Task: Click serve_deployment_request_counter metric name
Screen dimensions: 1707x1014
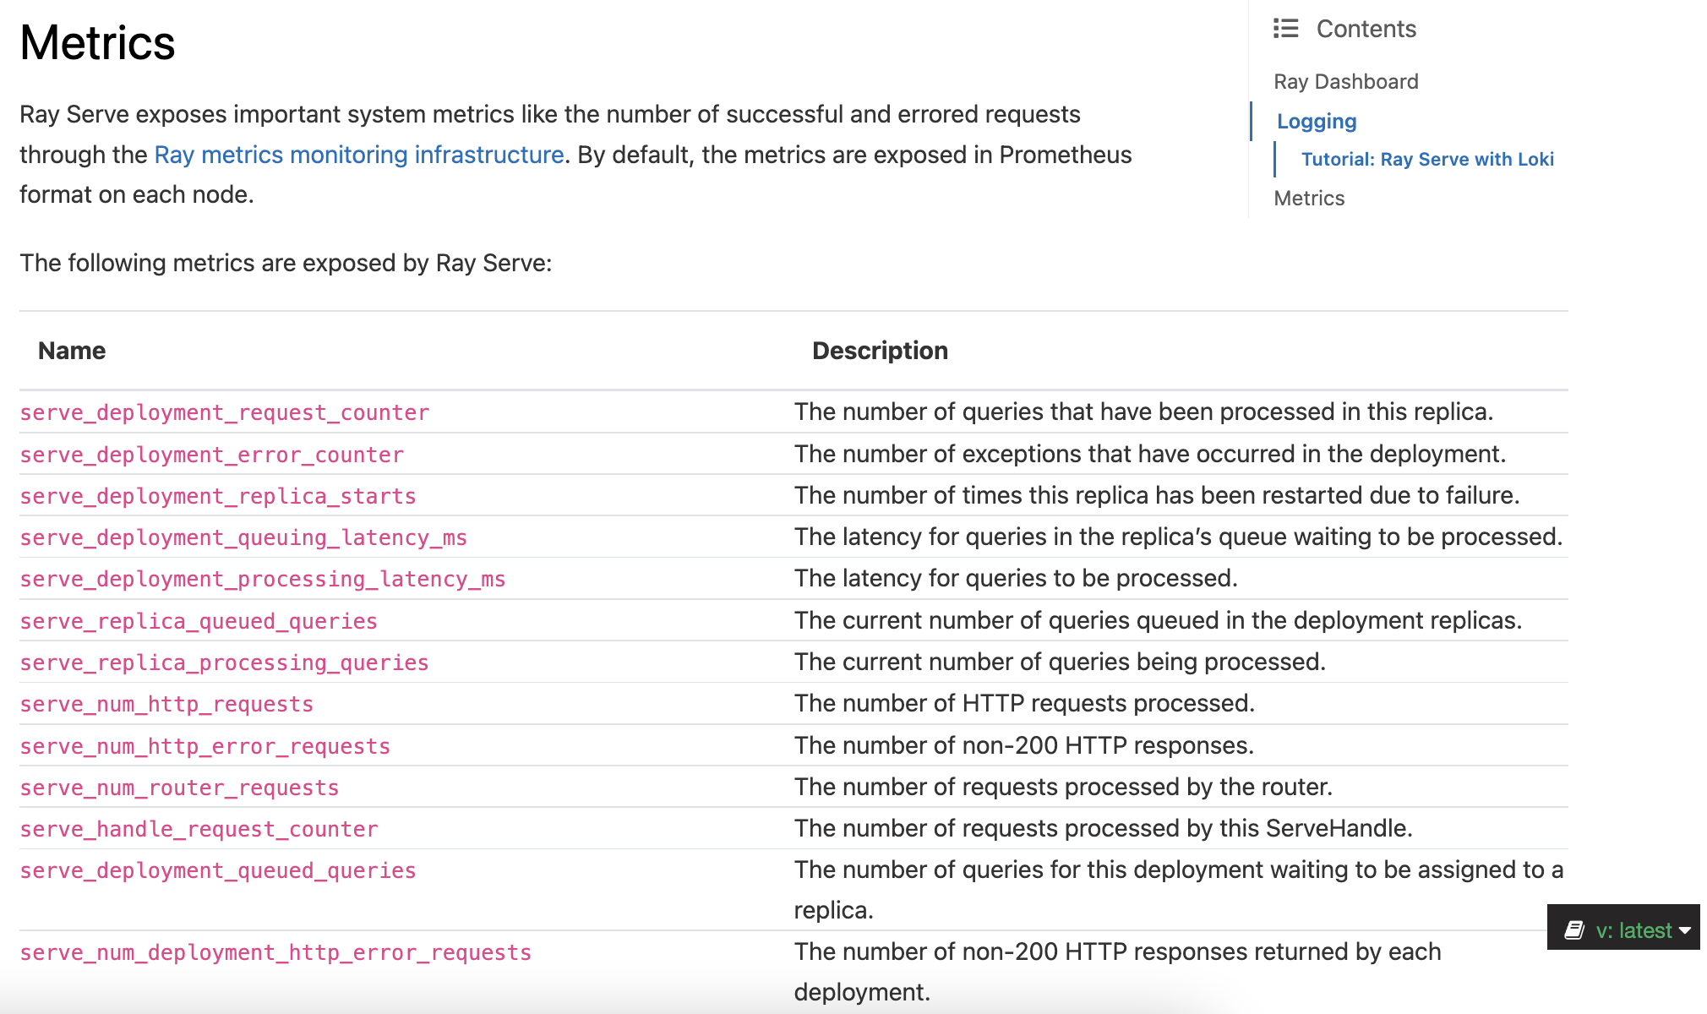Action: click(x=224, y=412)
